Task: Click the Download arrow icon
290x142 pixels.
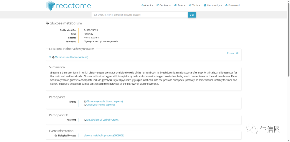Action: (226, 5)
